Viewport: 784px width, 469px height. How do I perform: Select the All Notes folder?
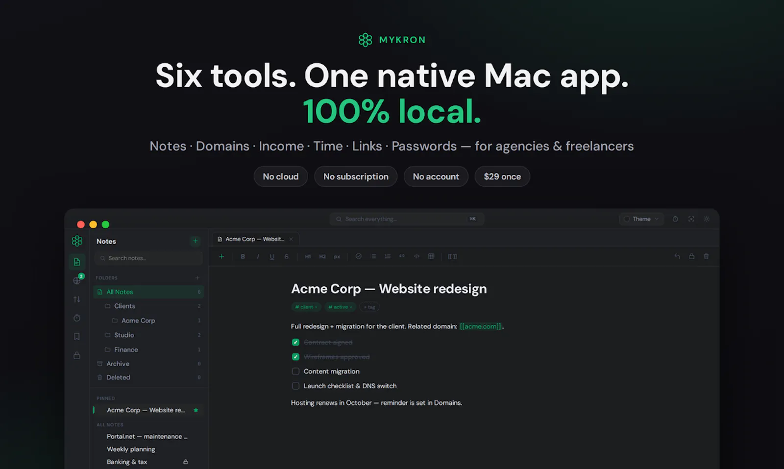pos(149,292)
